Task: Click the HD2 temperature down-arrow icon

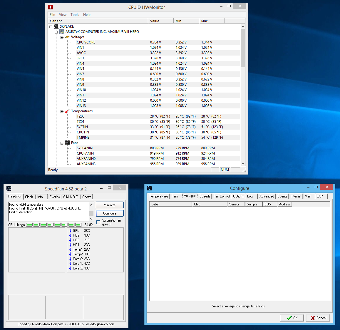Action: (x=70, y=235)
